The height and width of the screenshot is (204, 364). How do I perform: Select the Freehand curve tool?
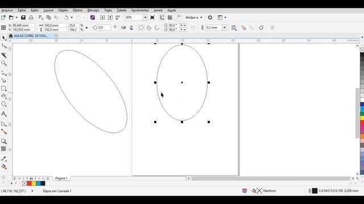pyautogui.click(x=4, y=73)
